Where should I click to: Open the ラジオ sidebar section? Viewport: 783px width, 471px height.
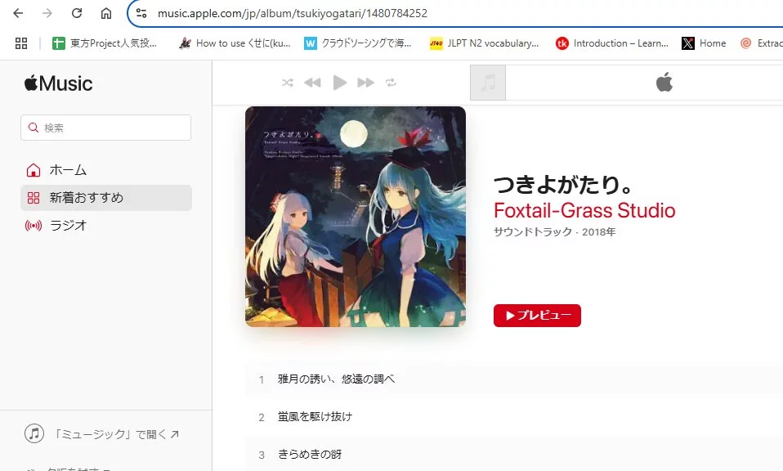tap(106, 225)
